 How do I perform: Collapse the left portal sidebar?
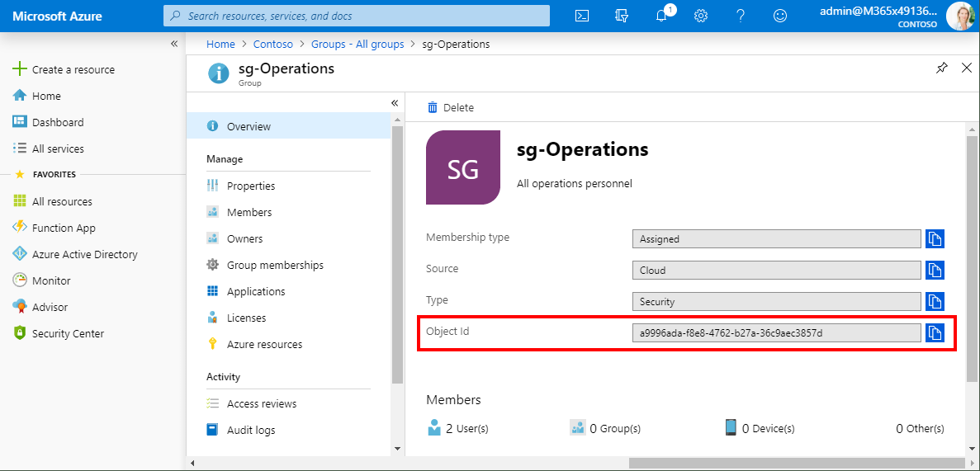174,44
